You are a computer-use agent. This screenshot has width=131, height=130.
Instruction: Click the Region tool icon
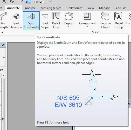[x=69, y=16]
